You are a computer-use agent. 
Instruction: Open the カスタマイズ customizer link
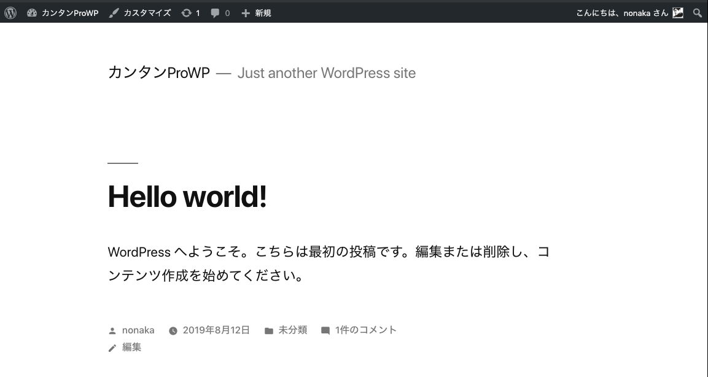pyautogui.click(x=140, y=13)
